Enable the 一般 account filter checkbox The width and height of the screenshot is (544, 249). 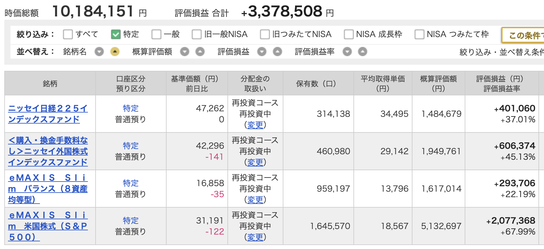pos(156,34)
